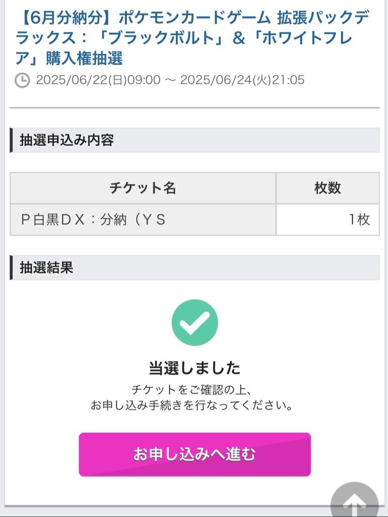This screenshot has width=388, height=517.
Task: Click the 枚数 column header
Action: (x=327, y=188)
